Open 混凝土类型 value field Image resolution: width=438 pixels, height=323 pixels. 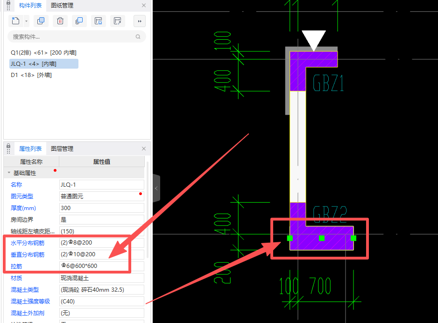point(102,290)
